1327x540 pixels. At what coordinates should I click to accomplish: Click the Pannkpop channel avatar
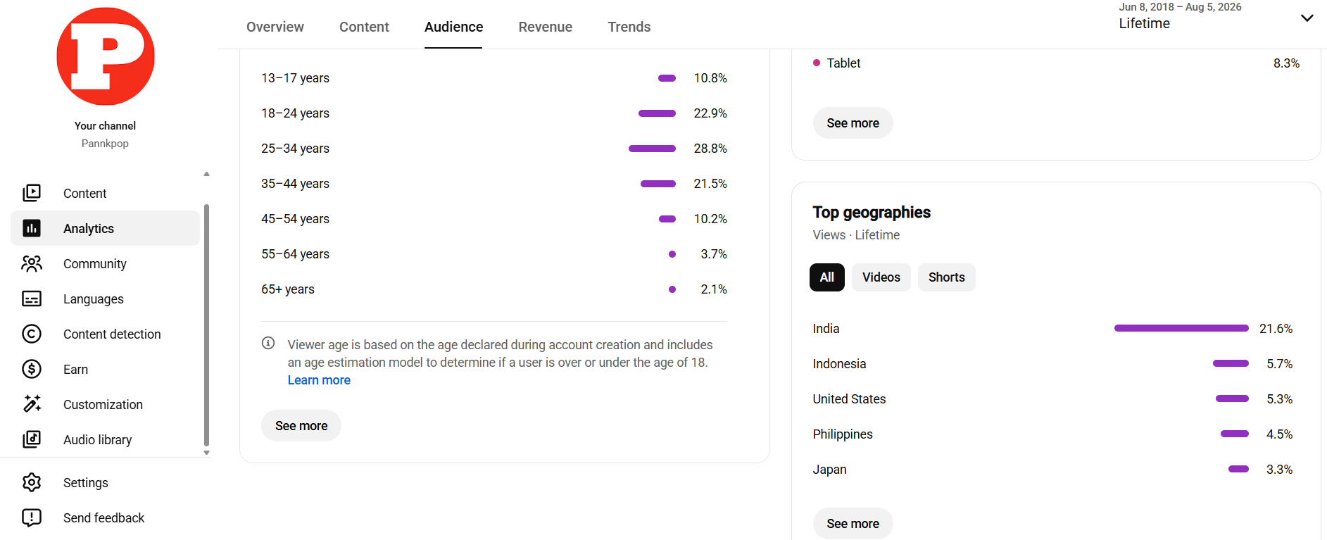pos(106,56)
